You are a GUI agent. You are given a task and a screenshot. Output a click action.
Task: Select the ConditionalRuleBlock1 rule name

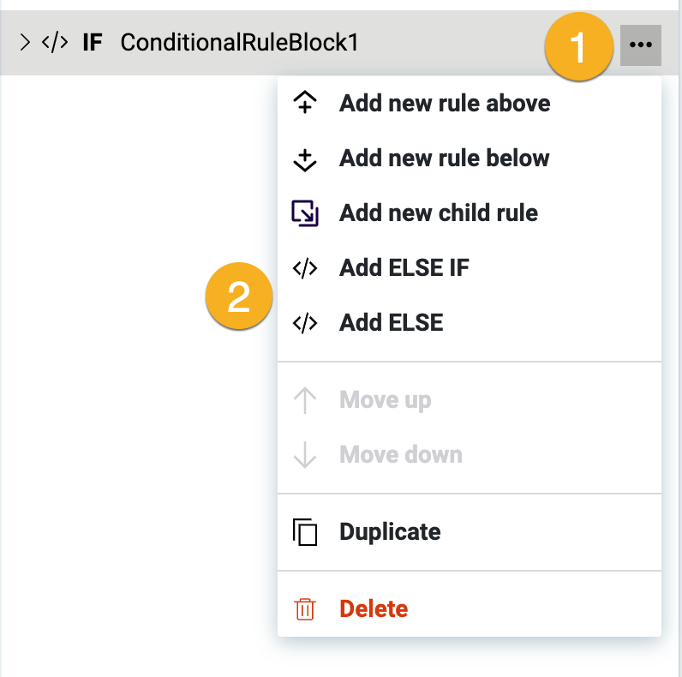pyautogui.click(x=239, y=42)
